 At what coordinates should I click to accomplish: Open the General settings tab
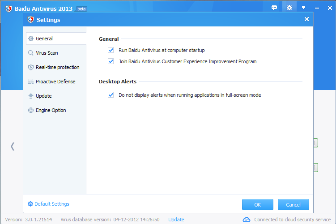click(56, 39)
